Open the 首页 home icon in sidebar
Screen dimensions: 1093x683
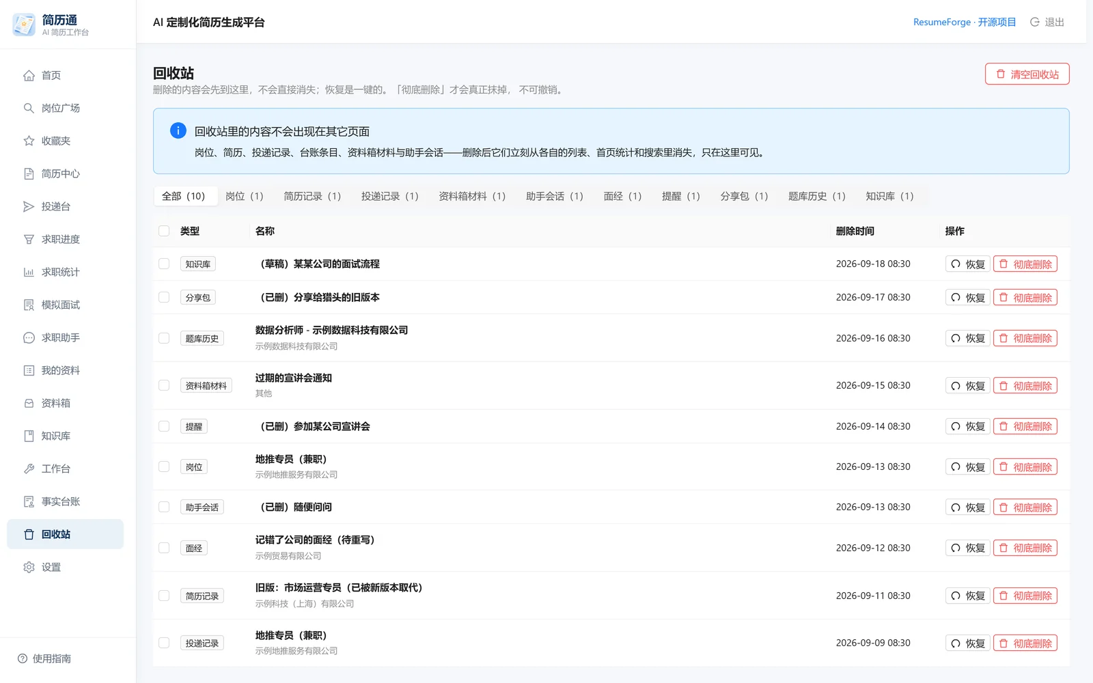tap(29, 75)
